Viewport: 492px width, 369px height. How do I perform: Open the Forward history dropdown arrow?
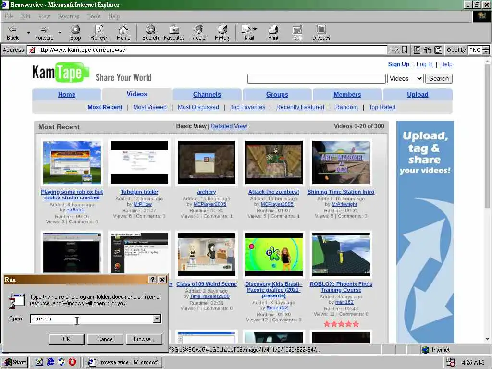pos(60,32)
